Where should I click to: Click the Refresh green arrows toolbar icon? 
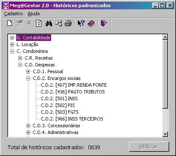point(39,23)
